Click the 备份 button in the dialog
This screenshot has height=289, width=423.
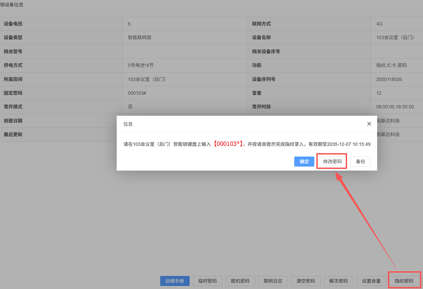(x=360, y=162)
